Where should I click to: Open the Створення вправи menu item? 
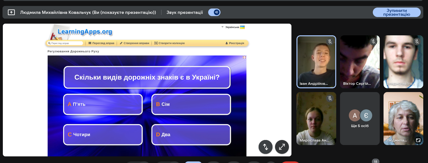(134, 43)
